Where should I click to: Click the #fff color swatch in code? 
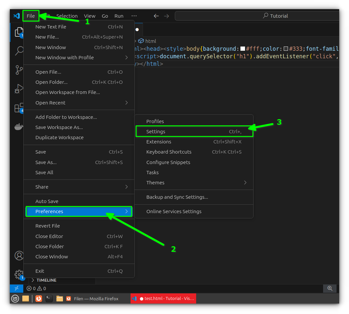(x=243, y=49)
